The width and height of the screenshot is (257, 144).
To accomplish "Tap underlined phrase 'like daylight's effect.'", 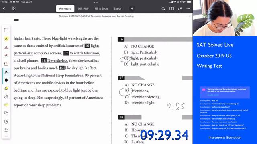I will [x=81, y=68].
